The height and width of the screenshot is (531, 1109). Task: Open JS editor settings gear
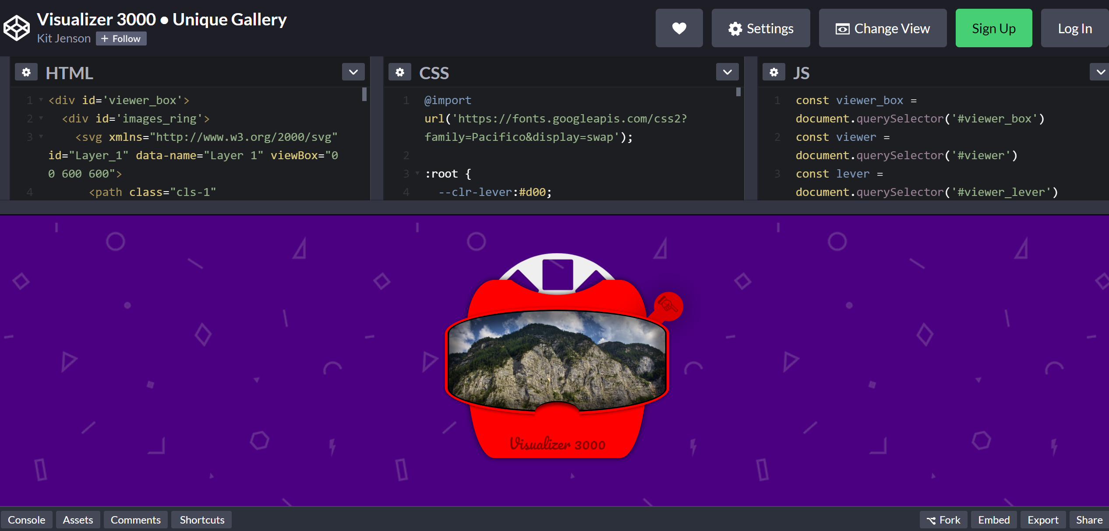(773, 72)
